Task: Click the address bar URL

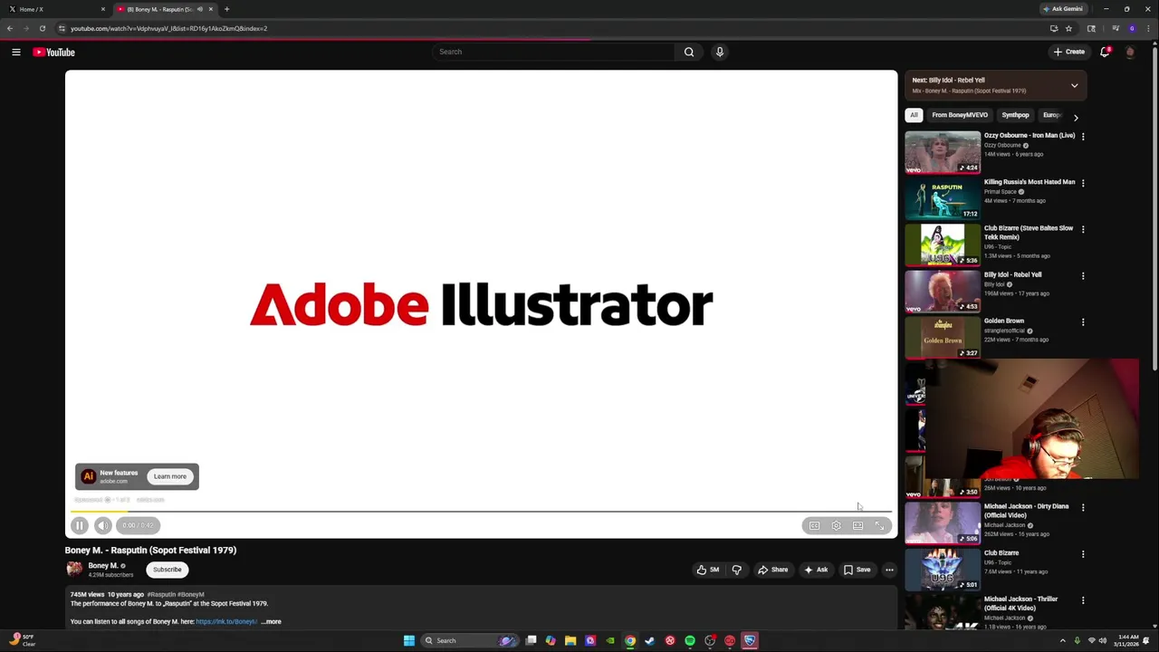Action: coord(168,28)
